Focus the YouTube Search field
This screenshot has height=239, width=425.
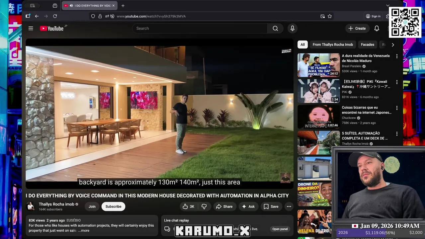pos(200,29)
